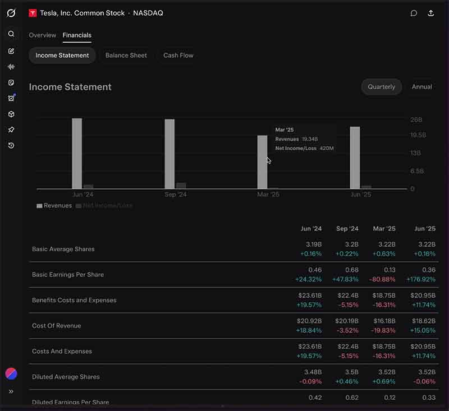Click the Tesla, Inc. Common Stock title
The image size is (449, 411).
tap(82, 13)
